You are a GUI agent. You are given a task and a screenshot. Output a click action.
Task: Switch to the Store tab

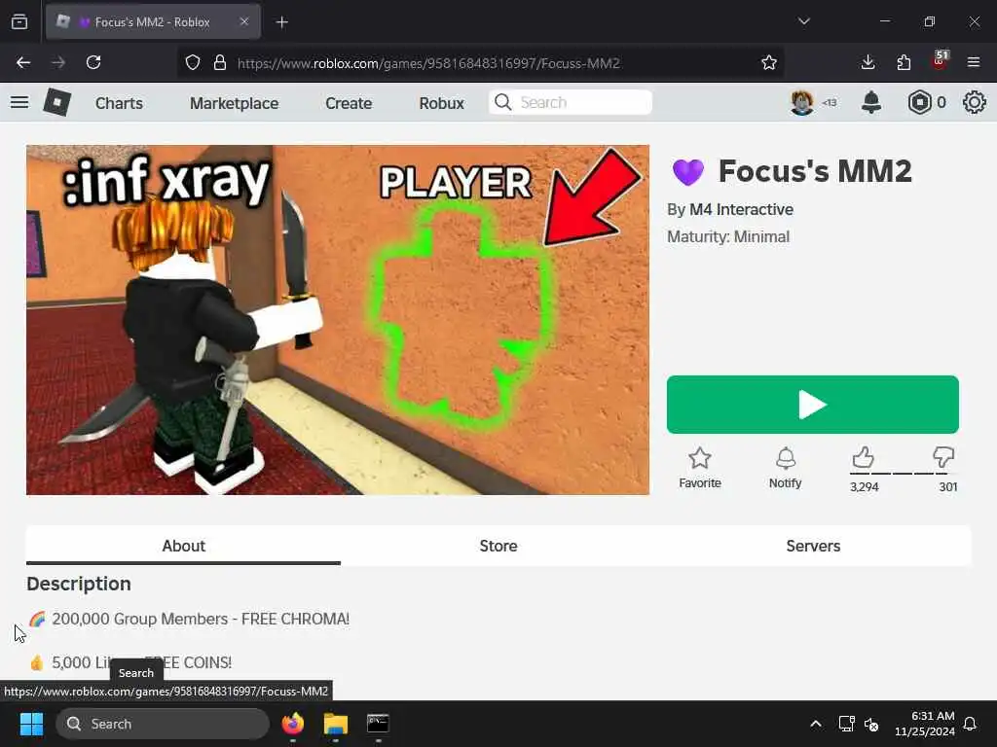click(x=498, y=546)
